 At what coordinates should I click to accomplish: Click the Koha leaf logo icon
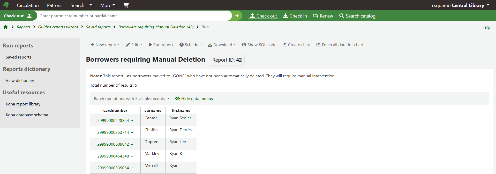click(x=6, y=5)
